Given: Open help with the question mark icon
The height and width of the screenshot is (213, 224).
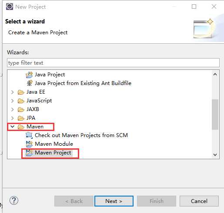Looking at the screenshot, I should pos(14,200).
